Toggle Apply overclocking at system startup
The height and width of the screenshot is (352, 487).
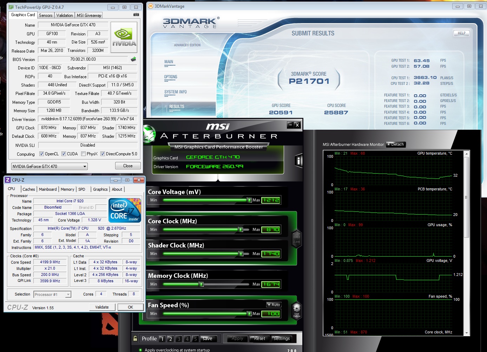[141, 350]
